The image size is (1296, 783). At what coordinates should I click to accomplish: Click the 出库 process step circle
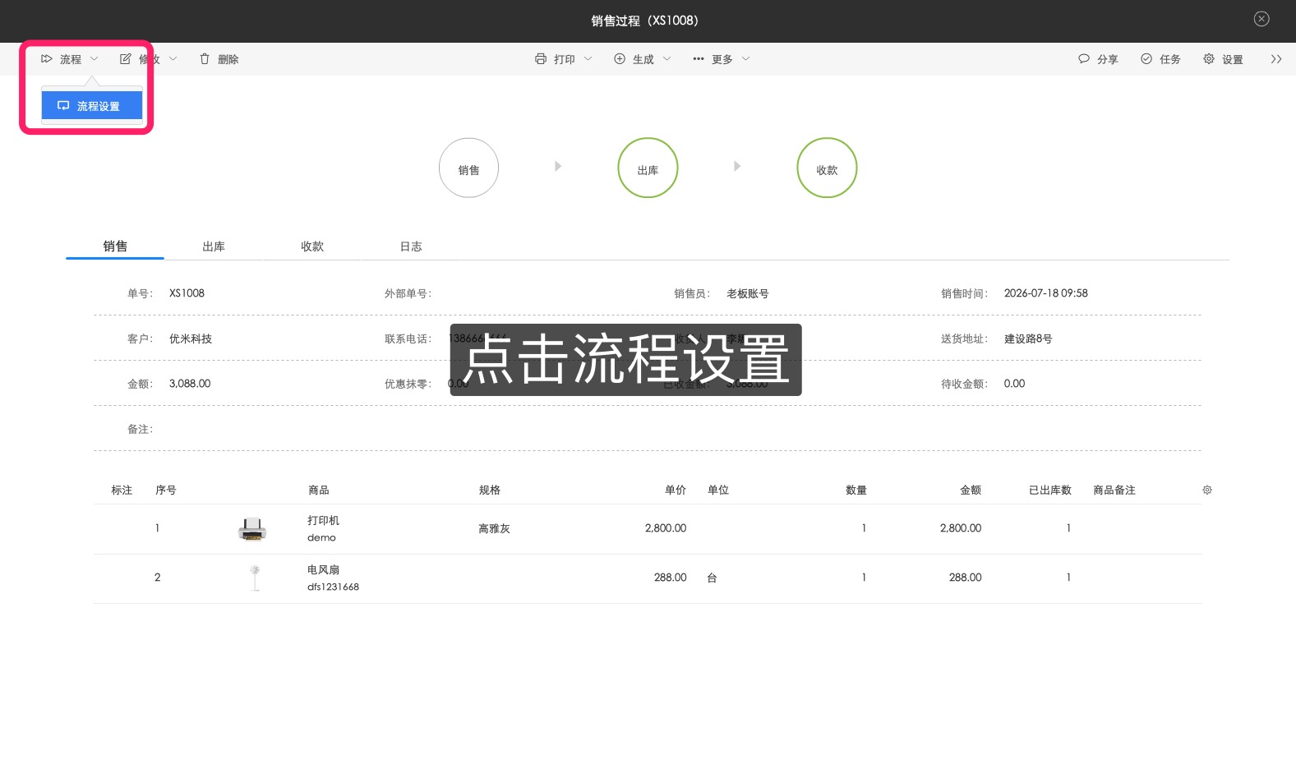(x=648, y=168)
